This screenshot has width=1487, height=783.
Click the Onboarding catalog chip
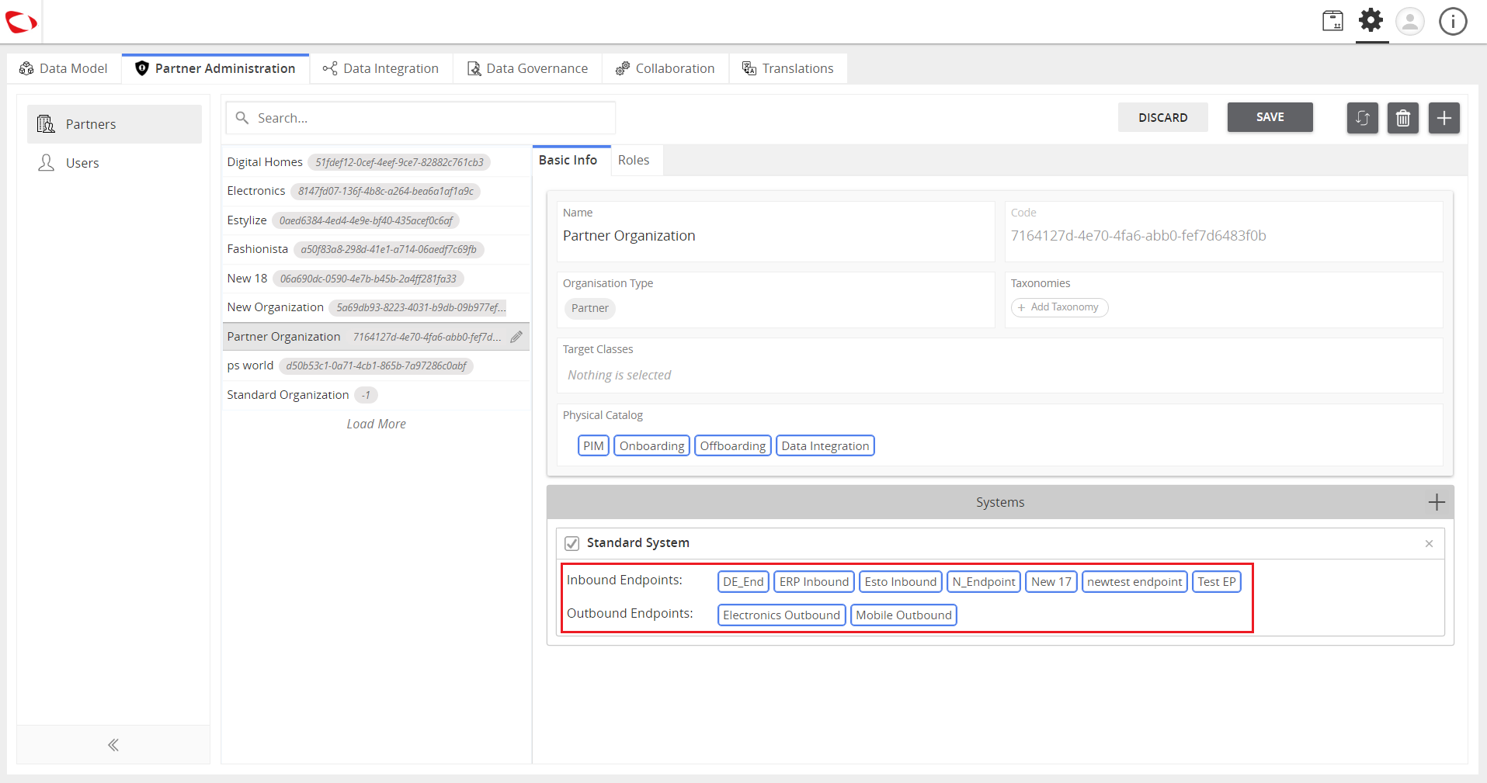[652, 445]
